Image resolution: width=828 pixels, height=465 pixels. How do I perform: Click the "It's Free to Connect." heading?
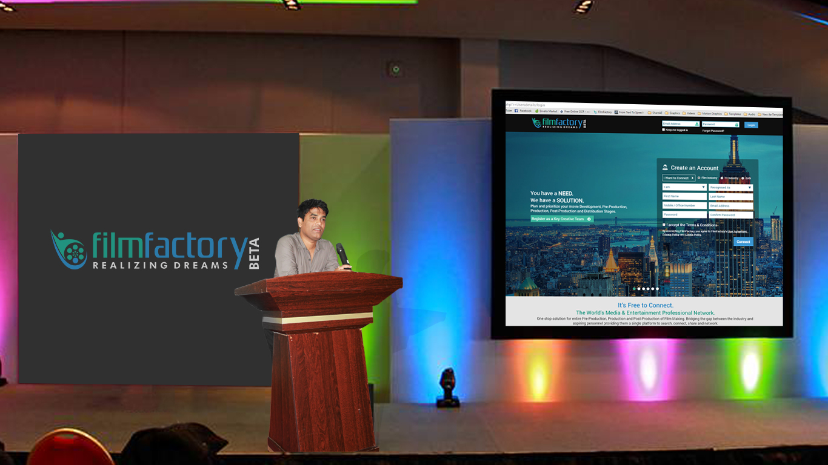pos(646,305)
